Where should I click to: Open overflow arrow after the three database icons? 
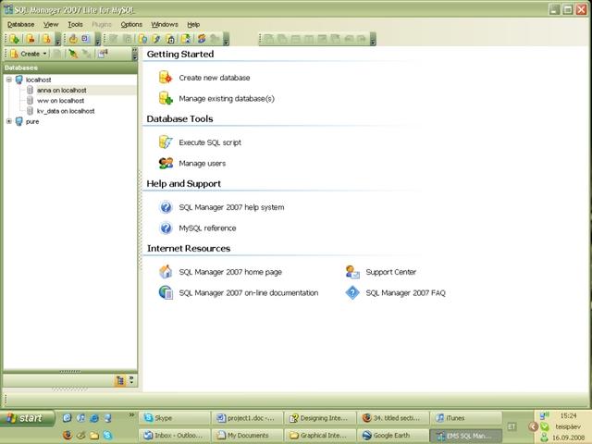(x=57, y=39)
